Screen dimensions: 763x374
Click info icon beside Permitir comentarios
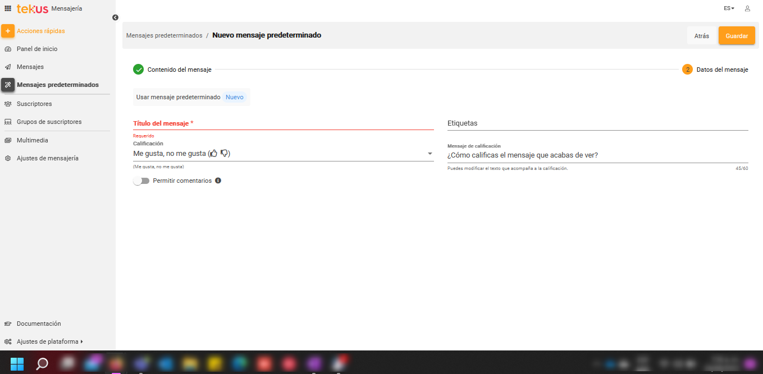(x=218, y=181)
